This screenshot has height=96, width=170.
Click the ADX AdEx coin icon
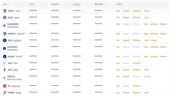(4, 70)
